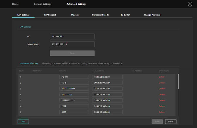
Task: Edit the row 4 rename field
Action: [74, 95]
